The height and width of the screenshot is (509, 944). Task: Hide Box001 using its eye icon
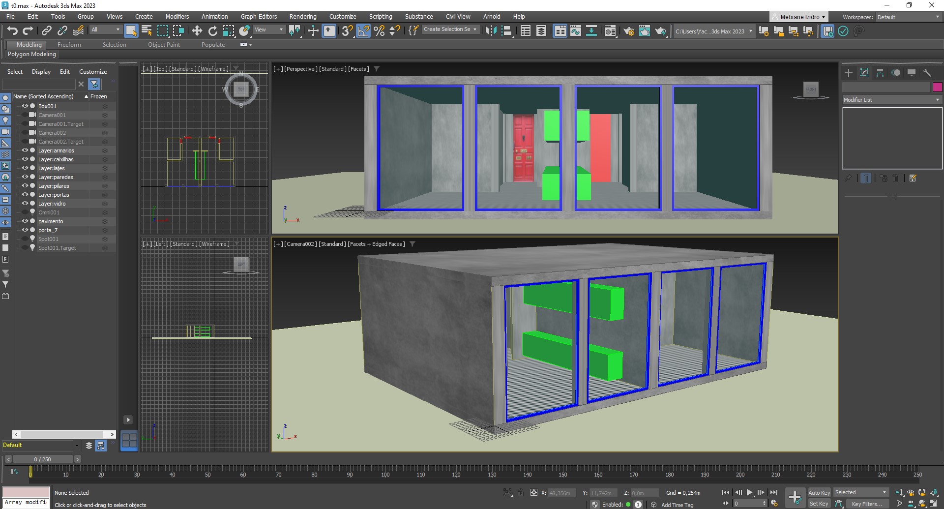coord(25,106)
